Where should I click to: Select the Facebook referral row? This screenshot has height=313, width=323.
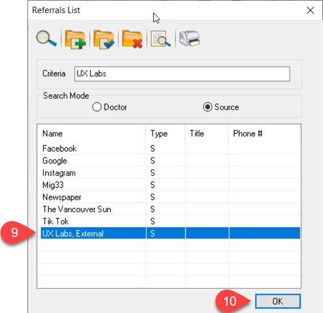[169, 149]
